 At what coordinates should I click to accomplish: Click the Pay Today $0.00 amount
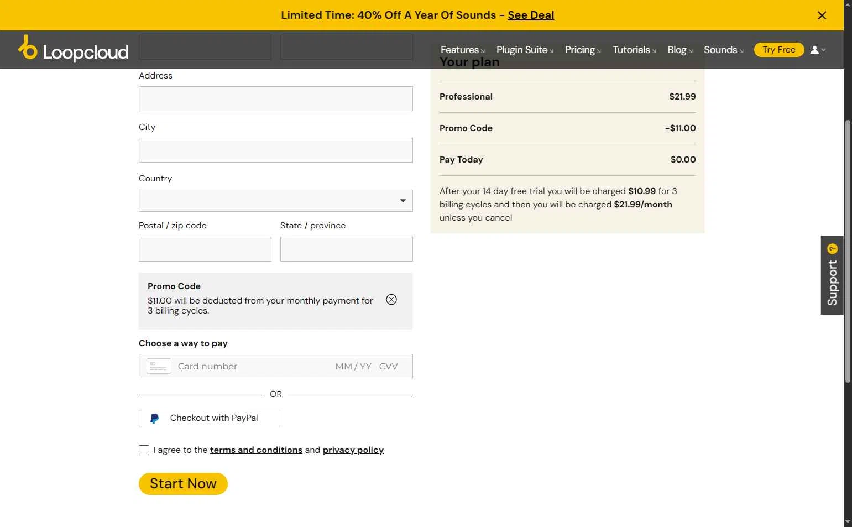click(683, 160)
